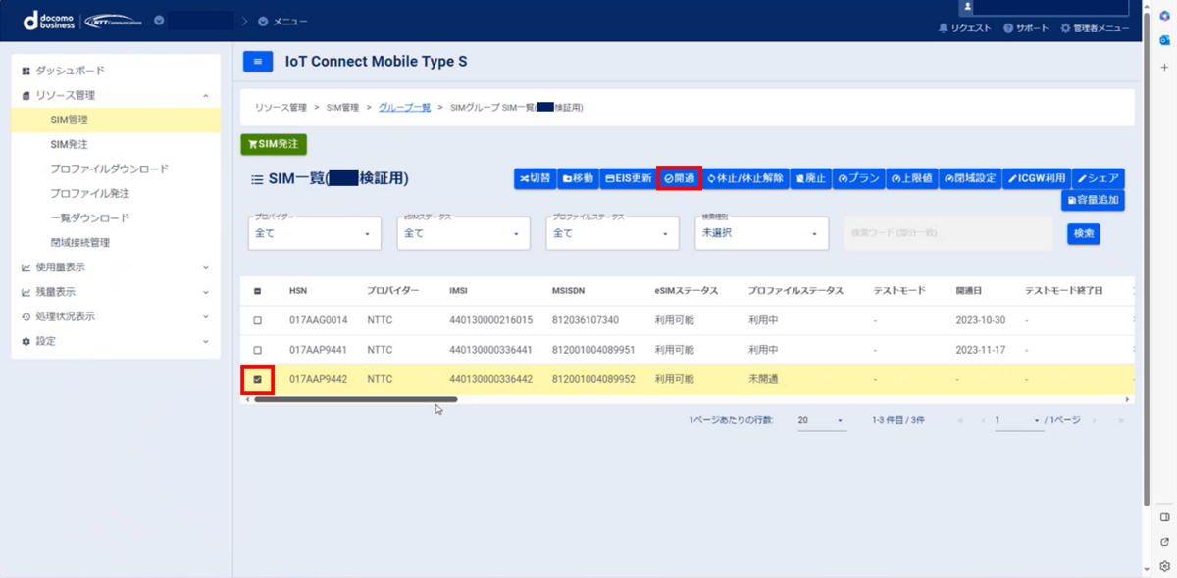
Task: Expand the 処理状況表示 sidebar section
Action: (116, 316)
